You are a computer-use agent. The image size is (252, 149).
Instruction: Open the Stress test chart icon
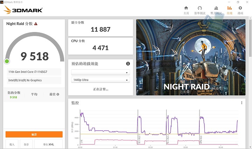216,8
